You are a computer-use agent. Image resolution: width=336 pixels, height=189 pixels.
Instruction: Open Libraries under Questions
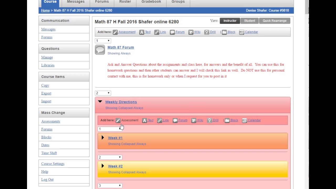pos(48,65)
